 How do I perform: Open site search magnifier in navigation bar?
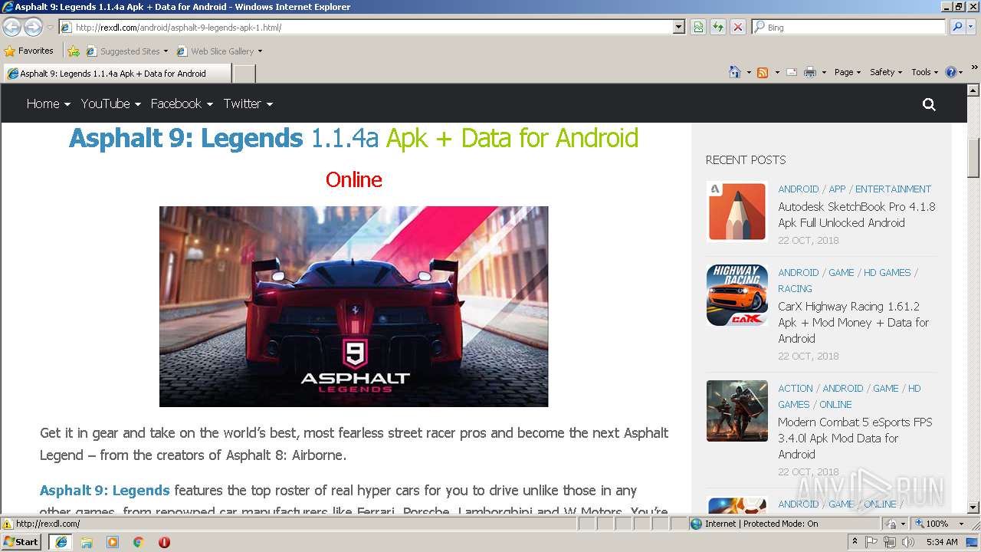pos(929,104)
